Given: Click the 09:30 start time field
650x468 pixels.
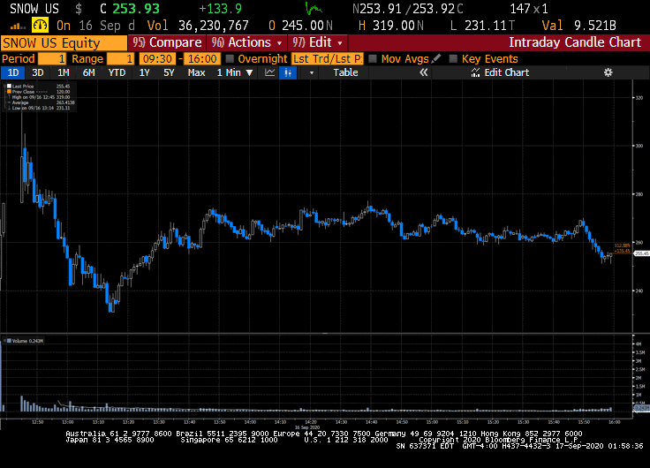Looking at the screenshot, I should pos(157,59).
